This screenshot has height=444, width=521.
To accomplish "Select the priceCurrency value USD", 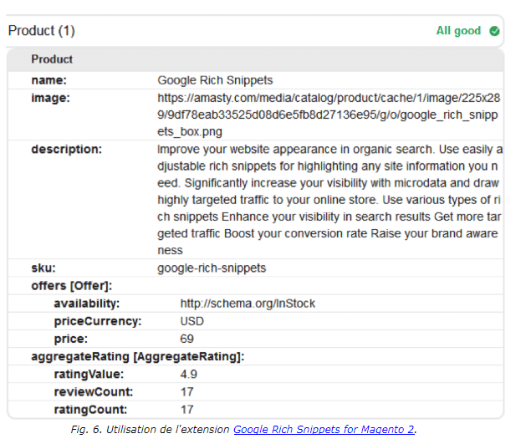I will click(192, 321).
